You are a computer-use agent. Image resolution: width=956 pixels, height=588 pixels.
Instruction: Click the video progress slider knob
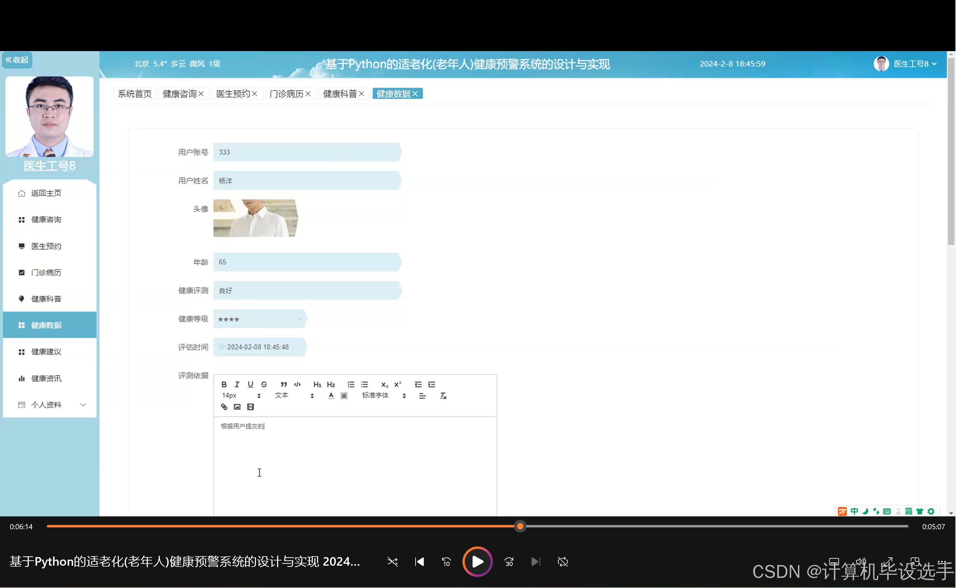520,527
